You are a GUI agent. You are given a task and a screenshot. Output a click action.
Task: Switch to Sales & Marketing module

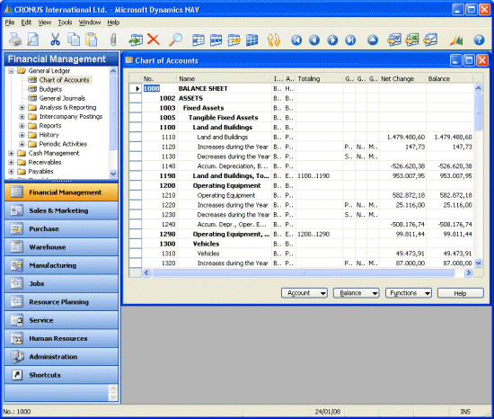(61, 210)
